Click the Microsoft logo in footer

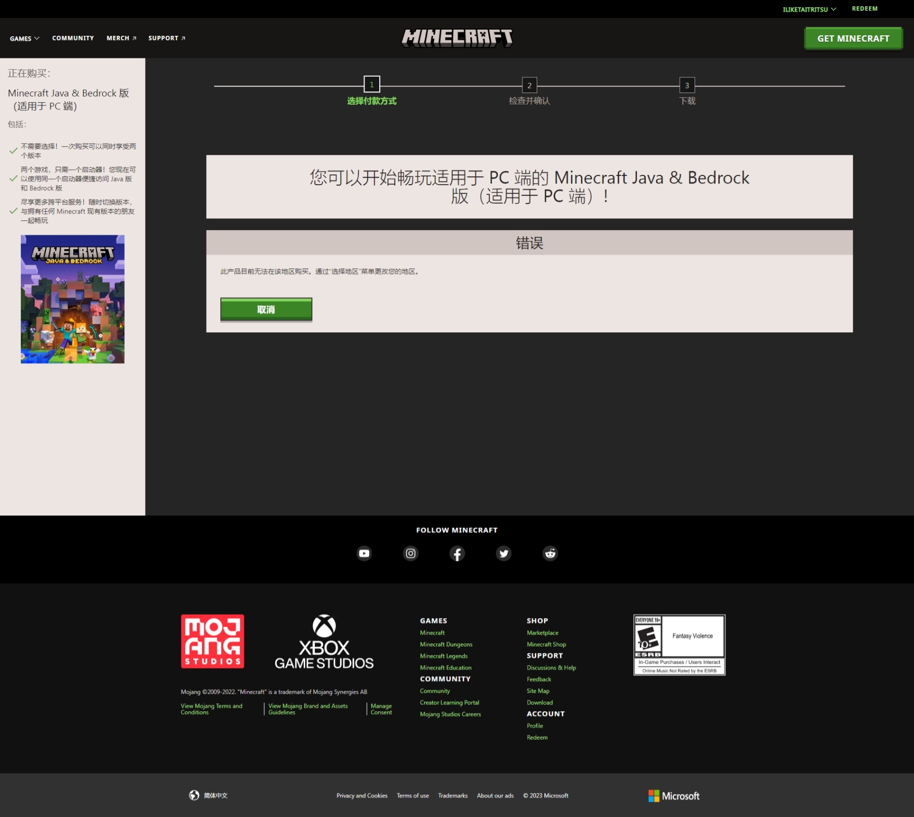[674, 796]
